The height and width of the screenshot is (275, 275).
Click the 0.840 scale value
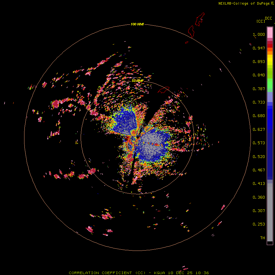point(259,75)
